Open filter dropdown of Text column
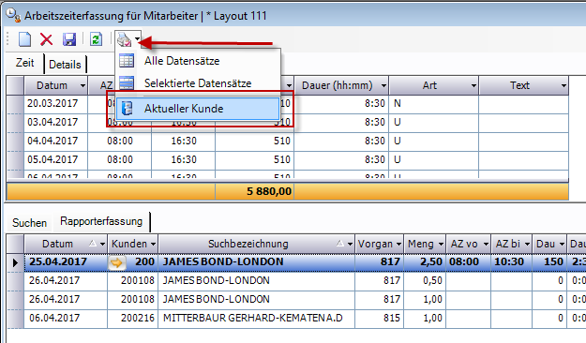Screen dimensions: 586x343 pos(563,86)
